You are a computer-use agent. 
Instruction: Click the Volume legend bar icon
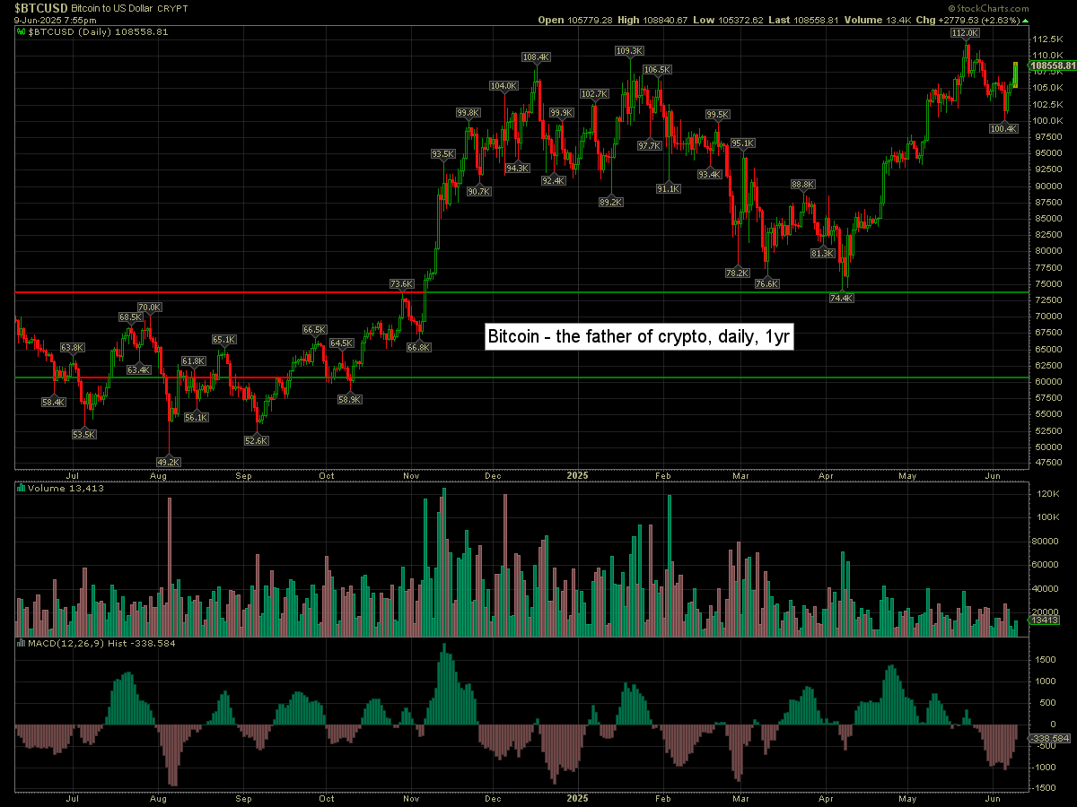click(22, 489)
